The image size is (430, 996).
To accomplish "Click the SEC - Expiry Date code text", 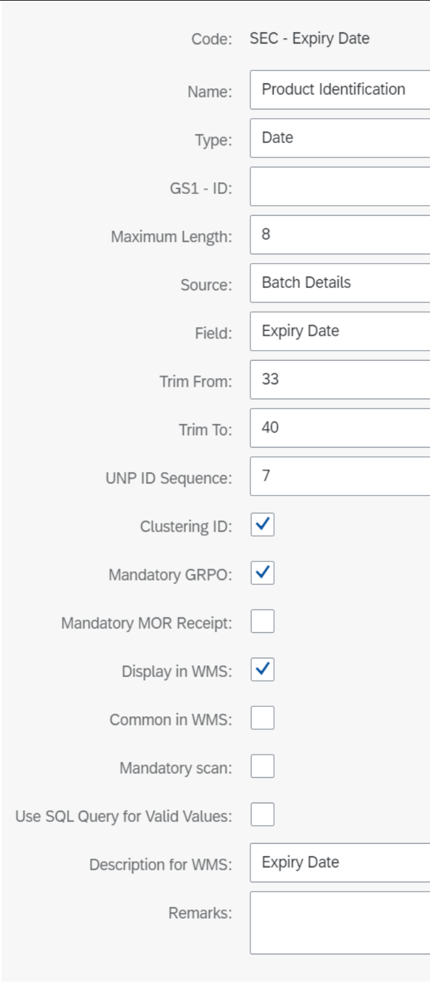I will pyautogui.click(x=309, y=39).
